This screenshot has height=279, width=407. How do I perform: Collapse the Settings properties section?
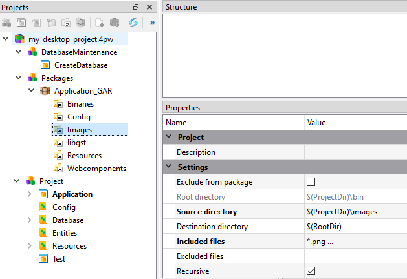[170, 167]
